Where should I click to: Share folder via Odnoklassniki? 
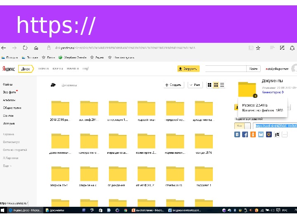(x=253, y=134)
